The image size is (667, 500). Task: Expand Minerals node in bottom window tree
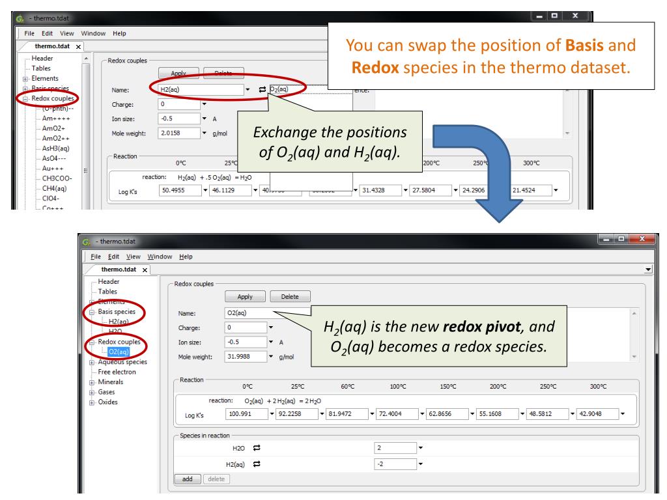coord(92,382)
